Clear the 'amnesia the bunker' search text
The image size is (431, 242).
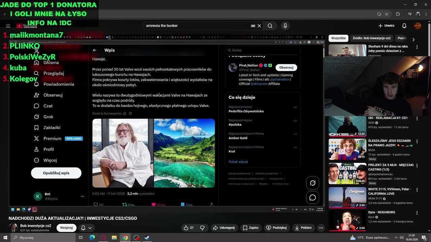259,26
